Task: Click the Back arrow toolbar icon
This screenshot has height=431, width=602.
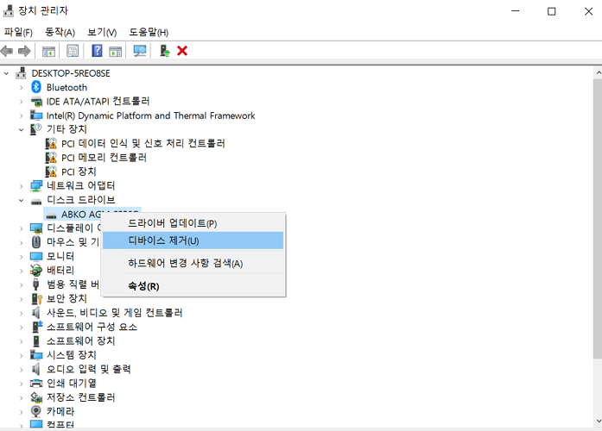Action: (7, 51)
